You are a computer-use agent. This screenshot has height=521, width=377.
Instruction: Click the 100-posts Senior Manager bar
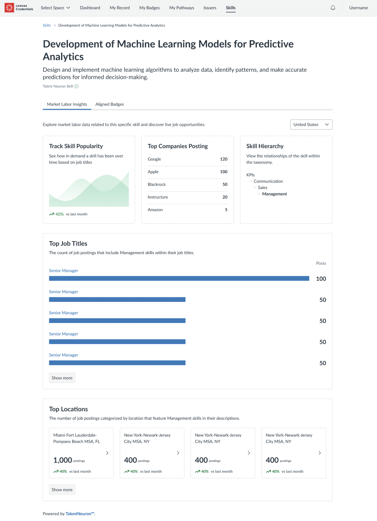179,279
